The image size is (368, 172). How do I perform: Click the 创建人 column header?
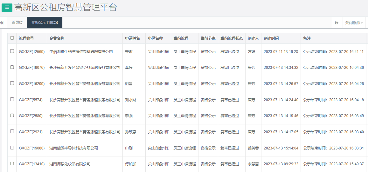point(253,38)
